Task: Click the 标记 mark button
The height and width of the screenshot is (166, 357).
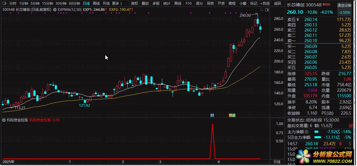Action: 253,4
